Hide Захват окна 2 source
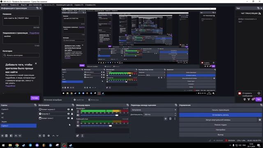The height and width of the screenshot is (148, 263). point(69,118)
